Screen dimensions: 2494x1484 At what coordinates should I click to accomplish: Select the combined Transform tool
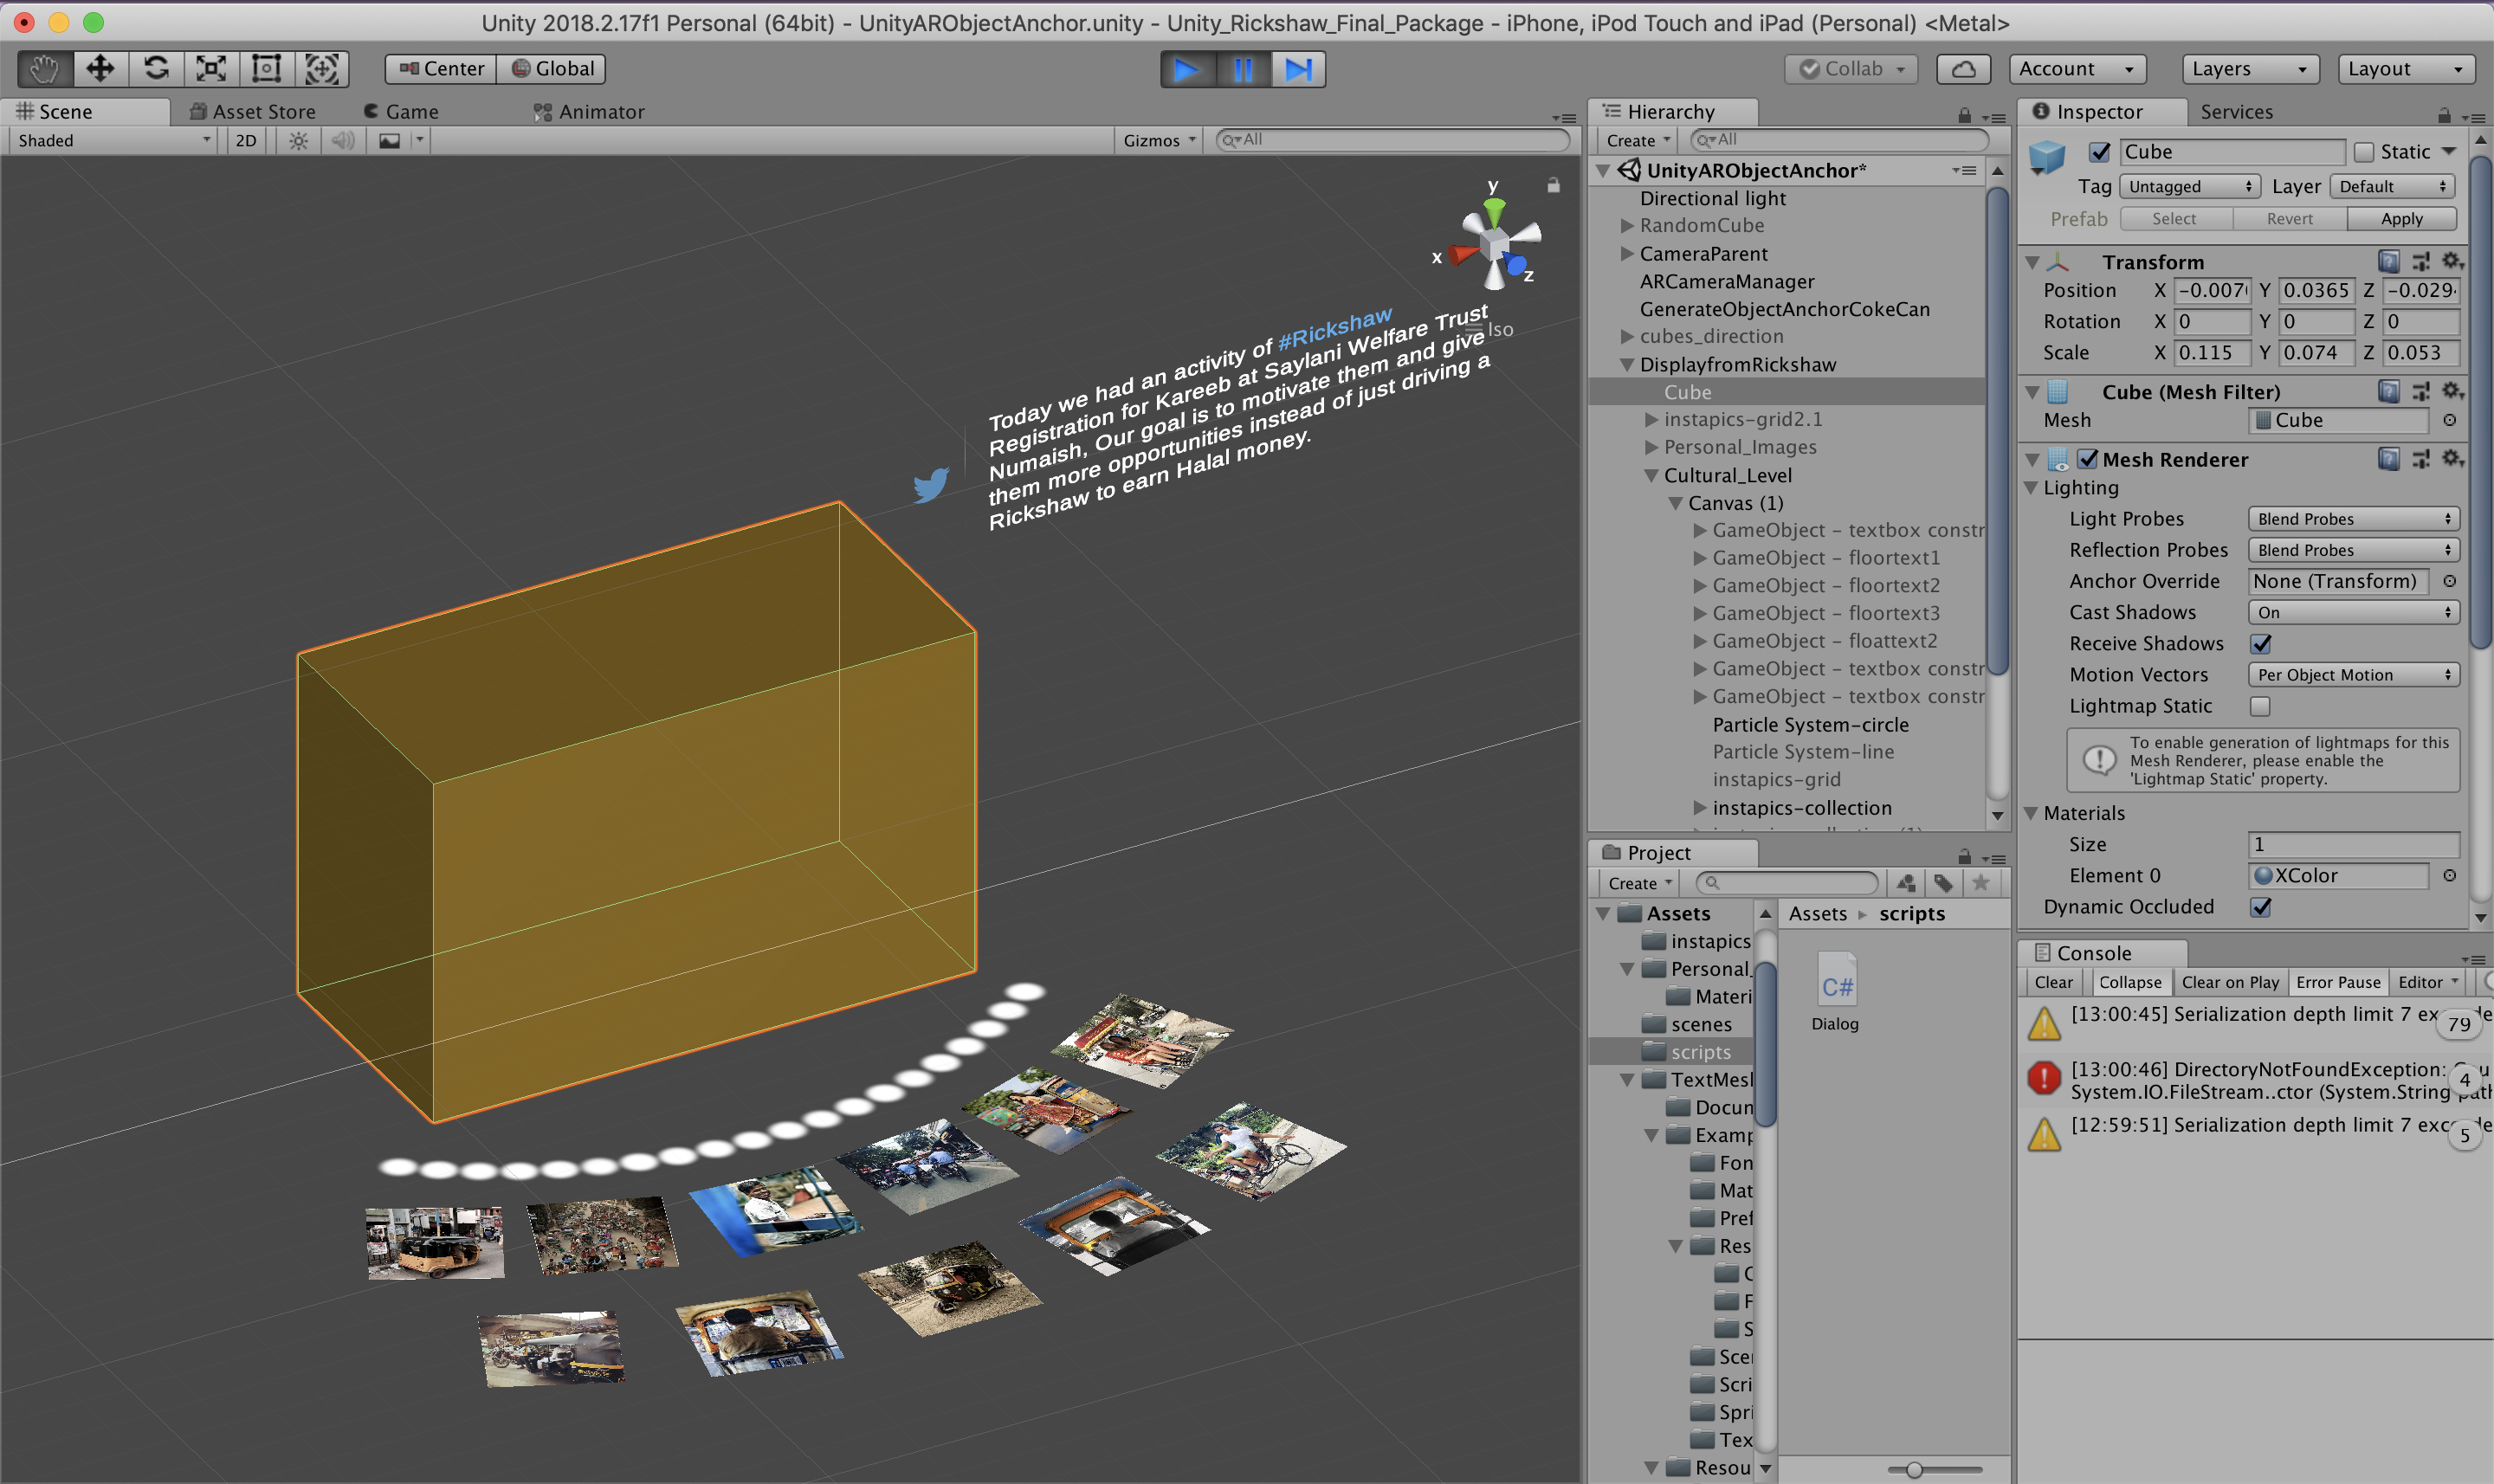pos(322,69)
